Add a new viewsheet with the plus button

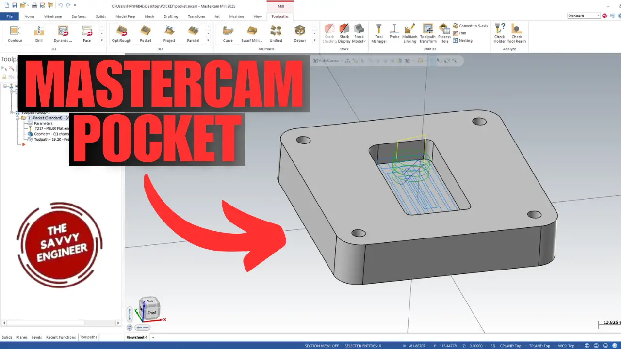[153, 337]
